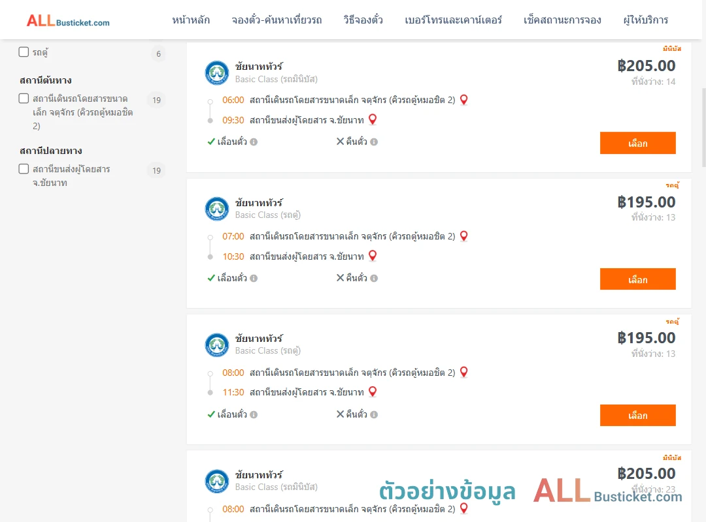
Task: Open เบอร์โทรและเคาน์เตอร์ menu item
Action: [453, 20]
